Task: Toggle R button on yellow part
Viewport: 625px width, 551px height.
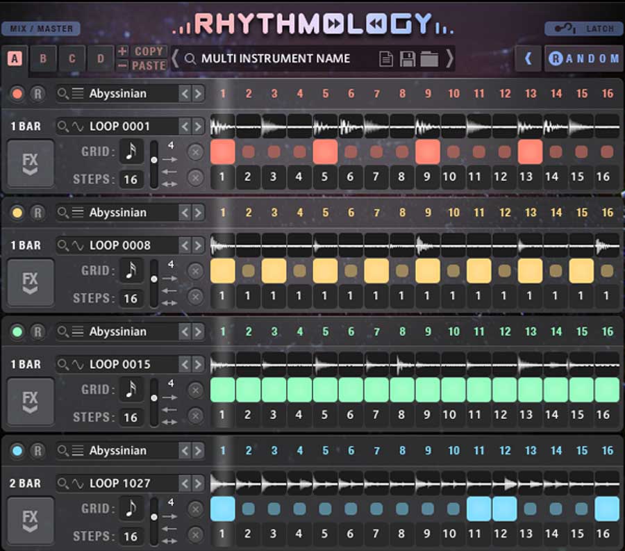Action: (37, 213)
